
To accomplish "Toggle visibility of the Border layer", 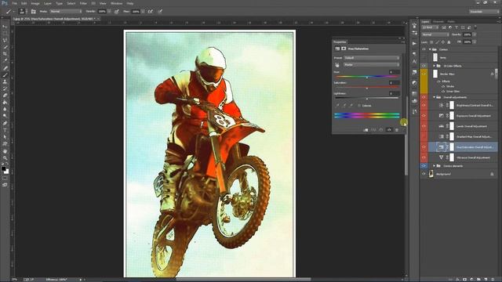I will click(x=424, y=74).
